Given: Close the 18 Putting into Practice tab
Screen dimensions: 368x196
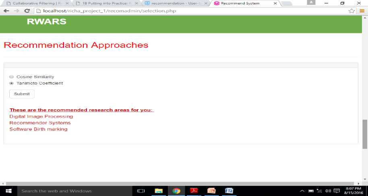Looking at the screenshot, I should coord(136,3).
